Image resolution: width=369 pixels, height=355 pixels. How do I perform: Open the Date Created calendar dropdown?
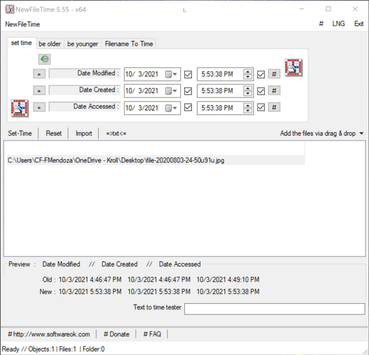click(171, 91)
